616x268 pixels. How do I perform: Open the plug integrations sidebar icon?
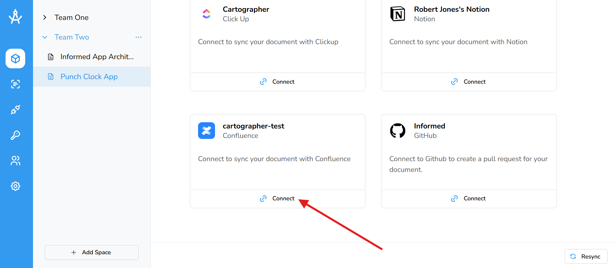click(x=15, y=109)
